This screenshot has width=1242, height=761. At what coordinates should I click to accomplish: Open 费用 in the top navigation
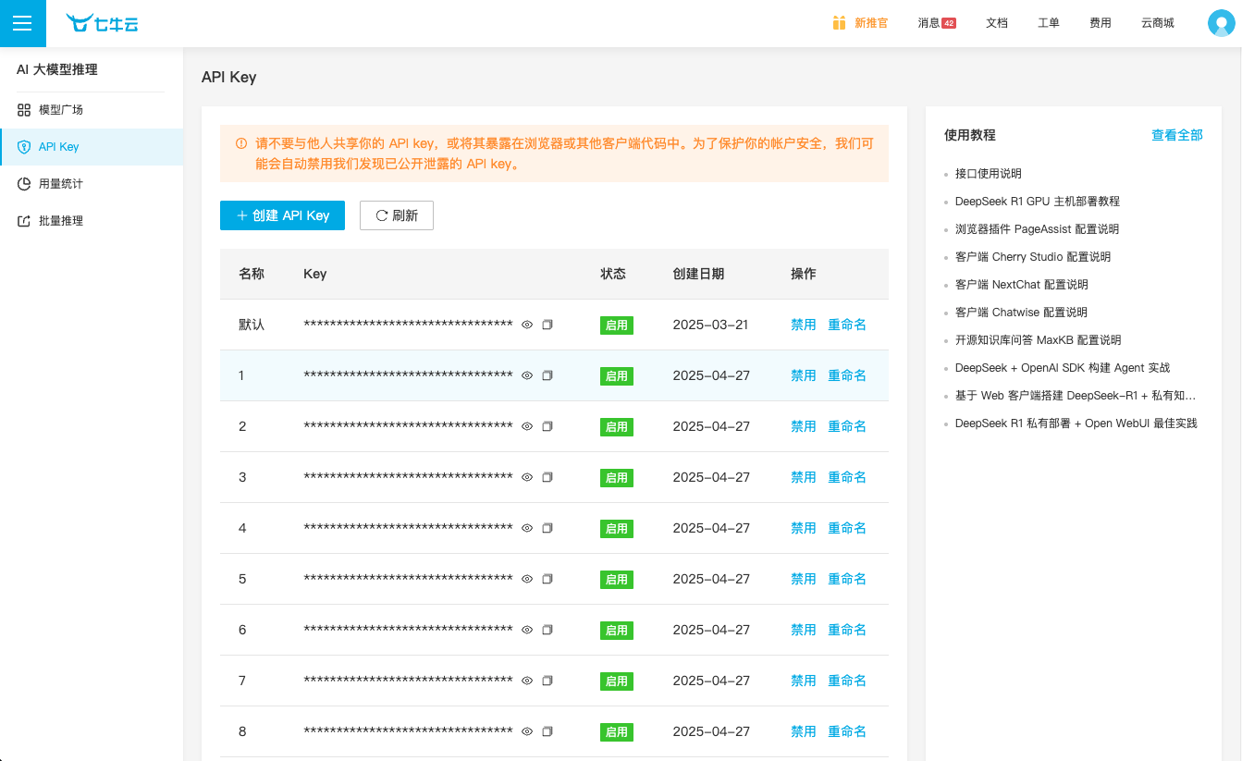point(1101,23)
